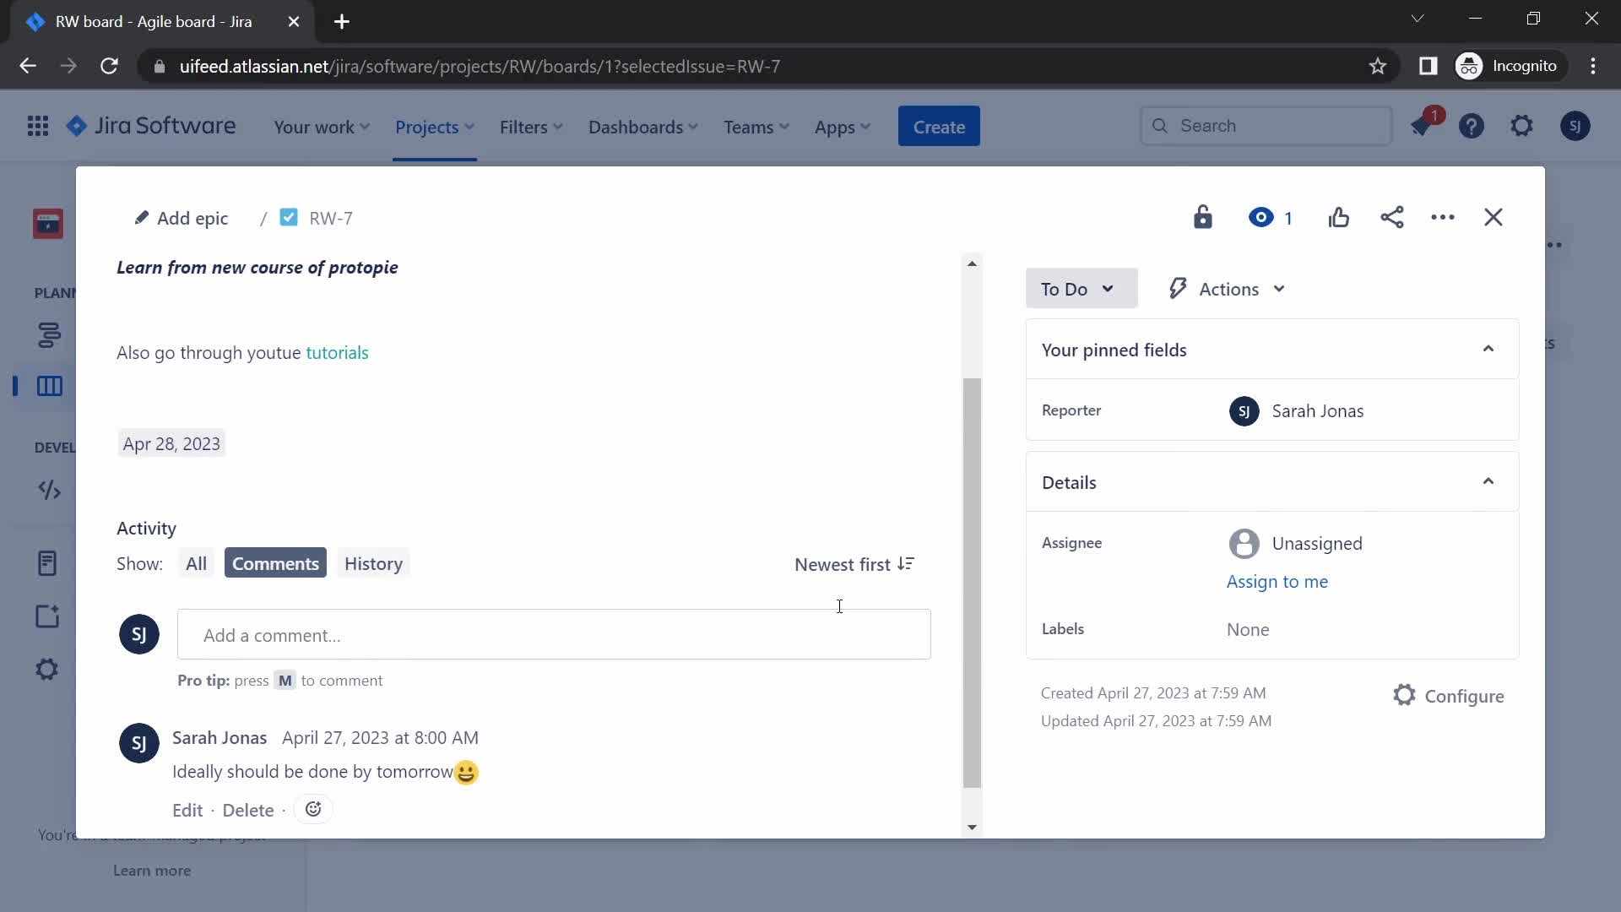Click the thumbs up reaction icon
This screenshot has height=912, width=1621.
[1339, 217]
